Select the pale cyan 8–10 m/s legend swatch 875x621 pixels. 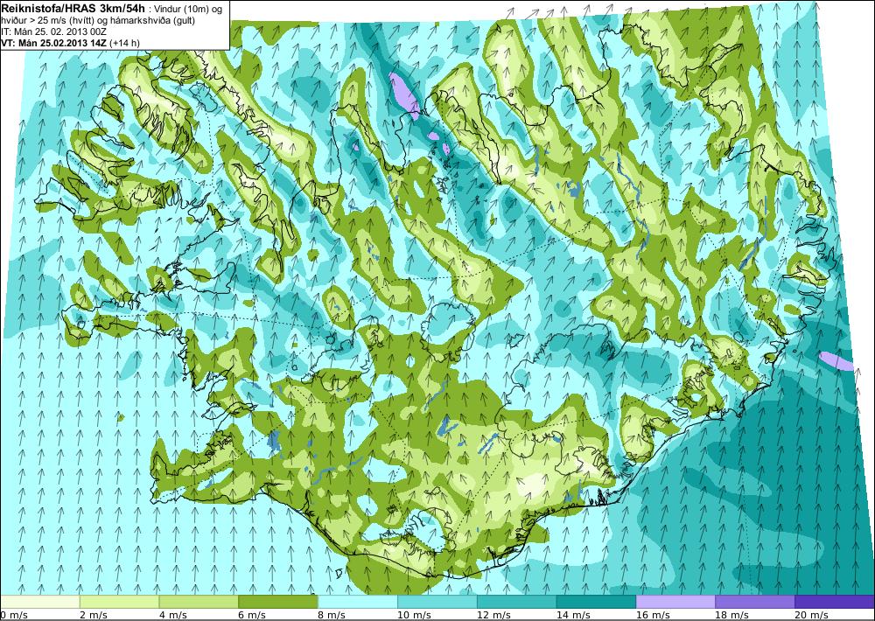click(x=358, y=602)
